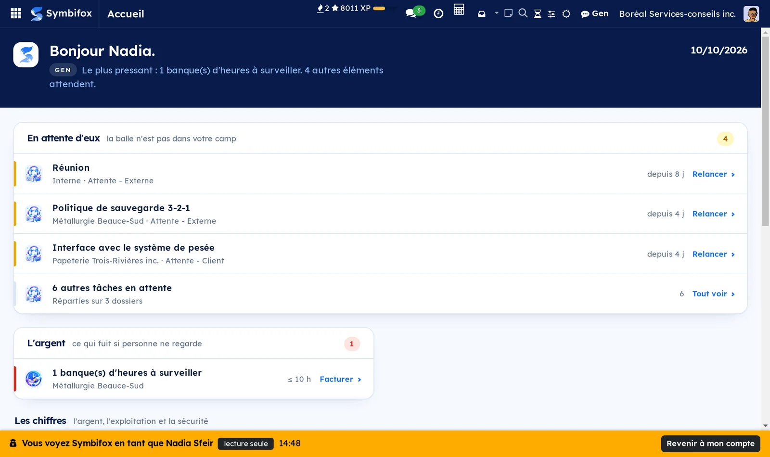Click the streak flame counter

323,8
